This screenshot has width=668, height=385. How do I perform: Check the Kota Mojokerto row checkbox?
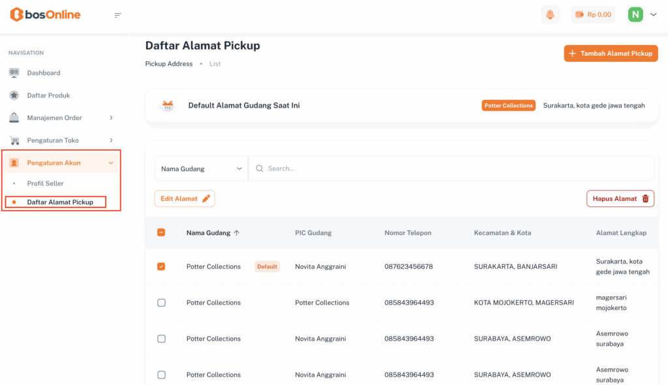pyautogui.click(x=161, y=303)
